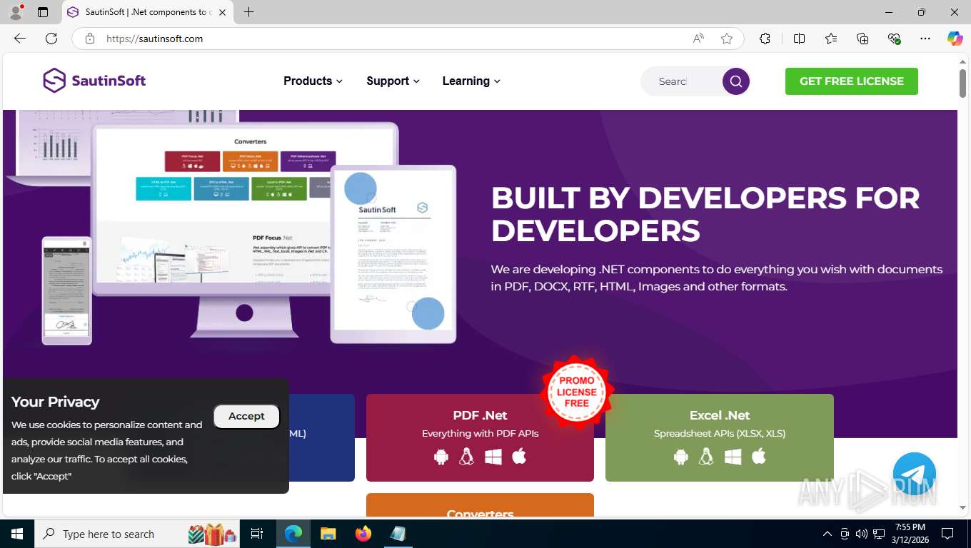This screenshot has height=548, width=971.
Task: Click the website search input field
Action: [682, 81]
